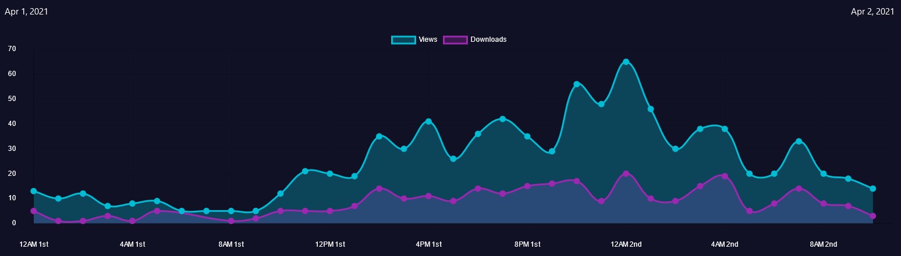Click the Views data point at 12AM 1st

coord(34,191)
